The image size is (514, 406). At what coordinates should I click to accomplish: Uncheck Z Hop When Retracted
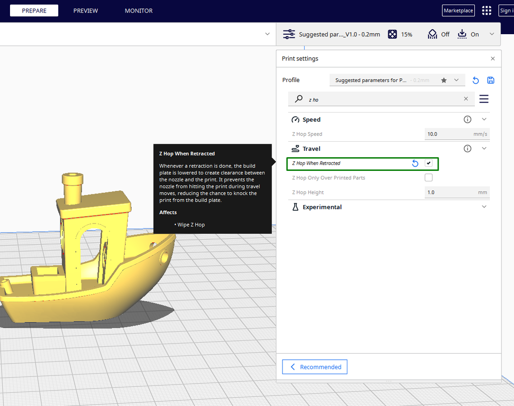[x=428, y=163]
